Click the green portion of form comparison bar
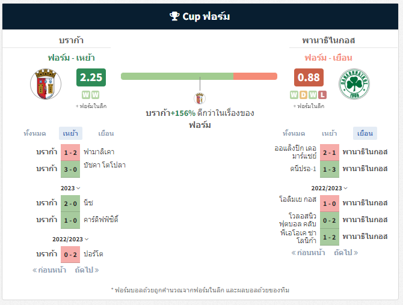The height and width of the screenshot is (305, 403). [x=177, y=76]
